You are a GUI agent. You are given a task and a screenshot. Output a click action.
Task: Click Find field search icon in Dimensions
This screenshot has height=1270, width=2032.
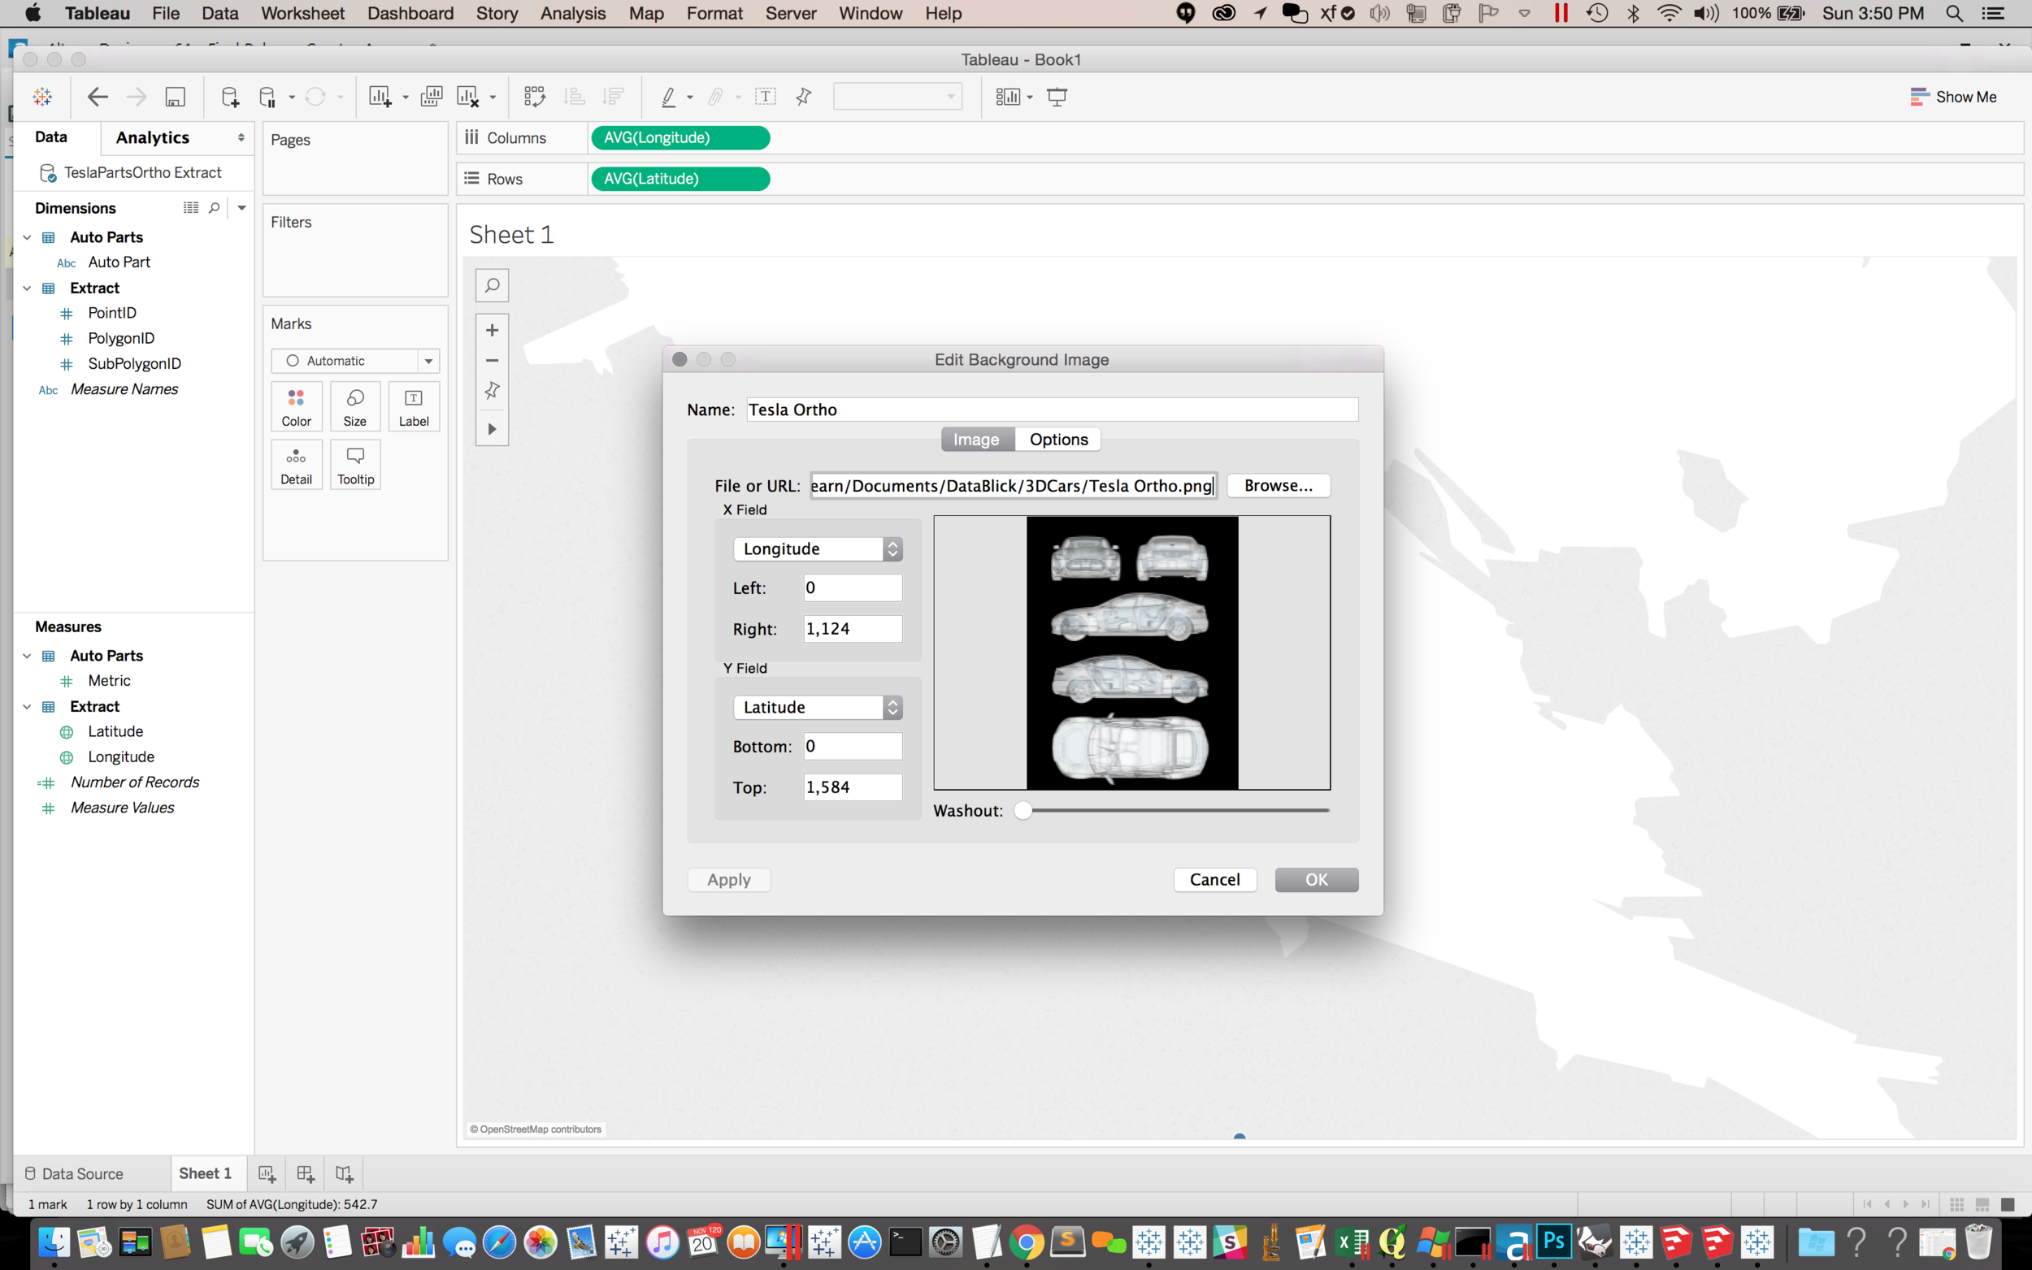pyautogui.click(x=215, y=207)
